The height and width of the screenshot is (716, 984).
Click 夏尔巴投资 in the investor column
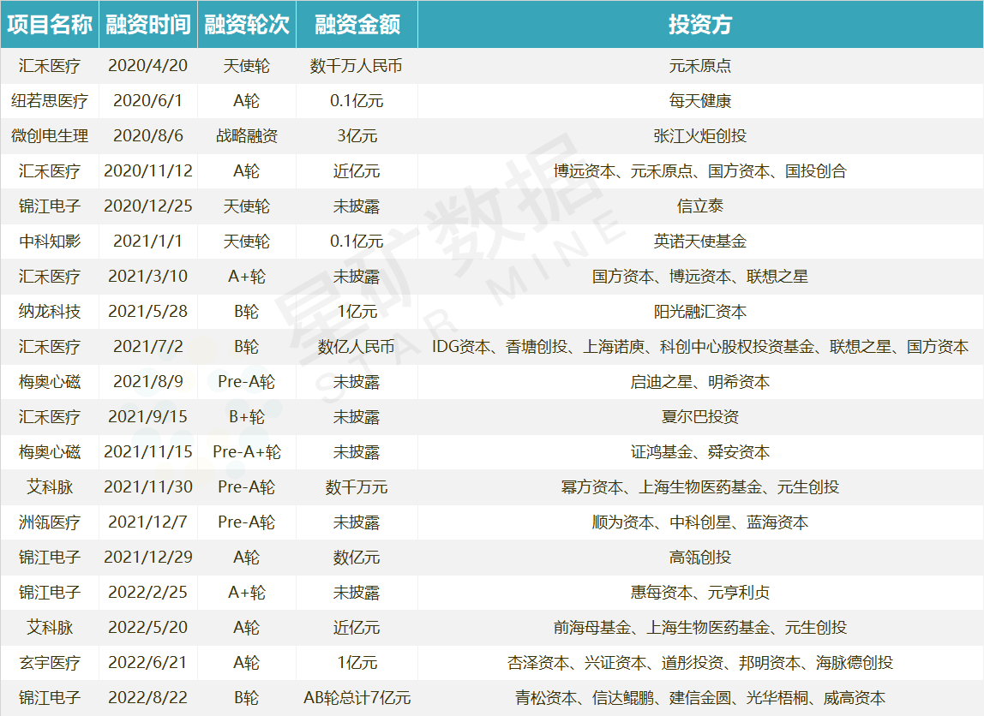click(x=699, y=416)
